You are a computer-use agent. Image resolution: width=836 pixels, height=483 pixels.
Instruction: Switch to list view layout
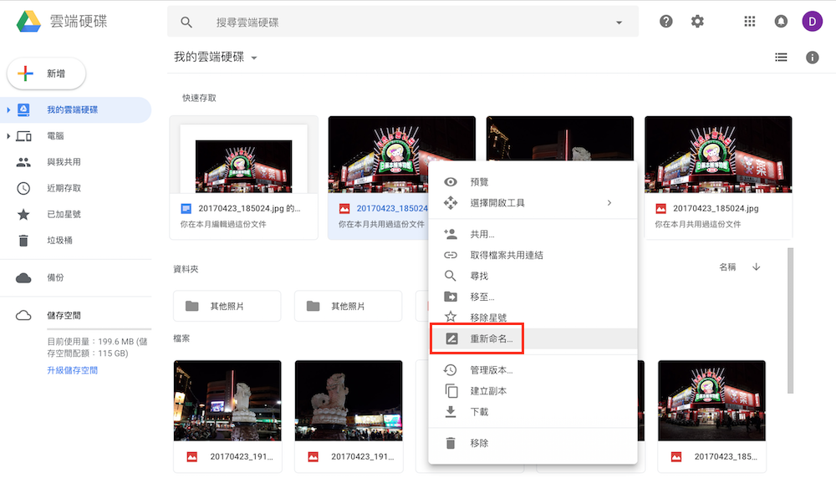[781, 57]
